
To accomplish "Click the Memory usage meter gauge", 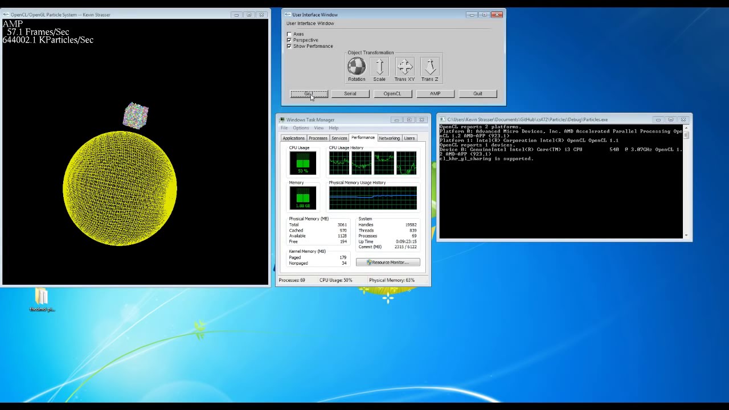I will 302,198.
